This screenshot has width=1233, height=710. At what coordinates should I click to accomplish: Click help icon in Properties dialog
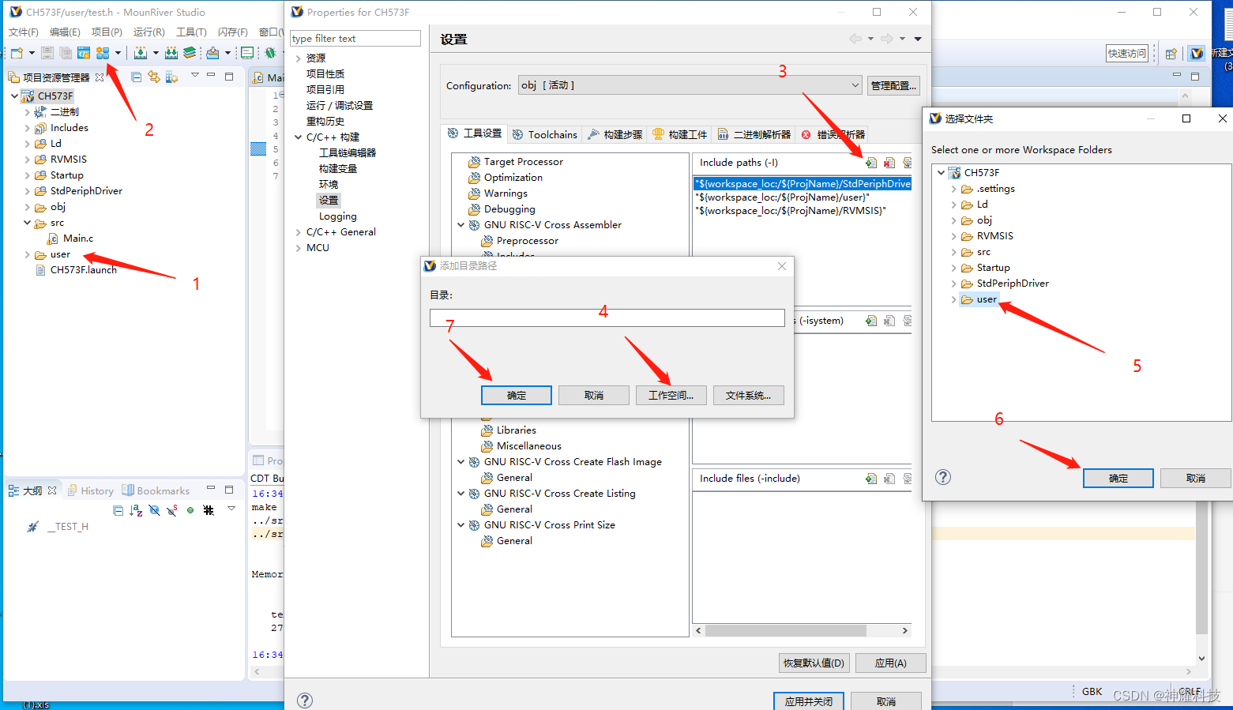tap(305, 701)
